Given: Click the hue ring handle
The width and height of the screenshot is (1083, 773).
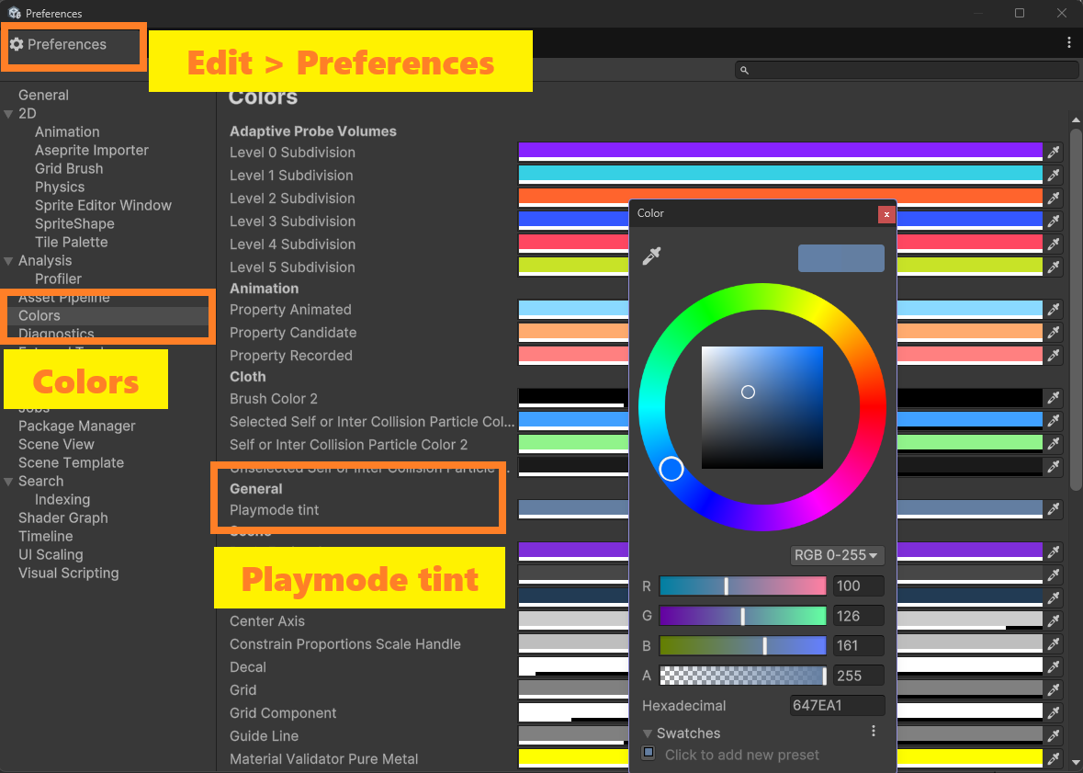Looking at the screenshot, I should click(x=671, y=469).
